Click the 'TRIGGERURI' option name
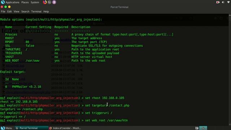 [x=14, y=53]
